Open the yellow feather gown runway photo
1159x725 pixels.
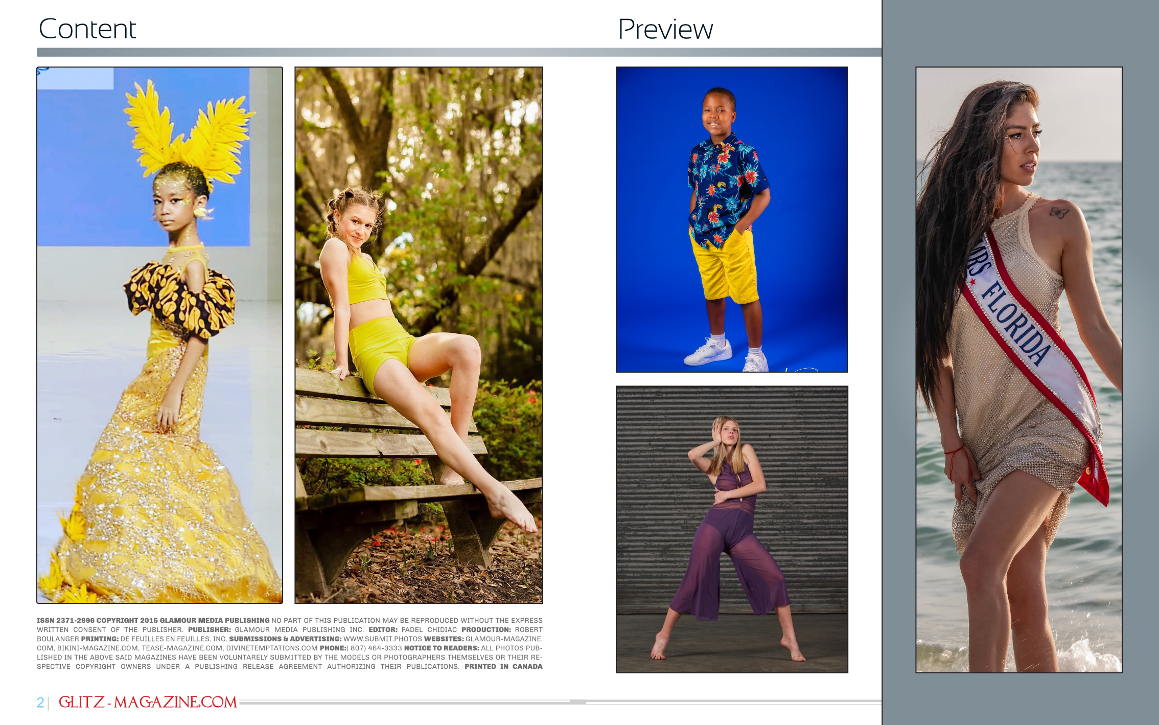pyautogui.click(x=159, y=335)
